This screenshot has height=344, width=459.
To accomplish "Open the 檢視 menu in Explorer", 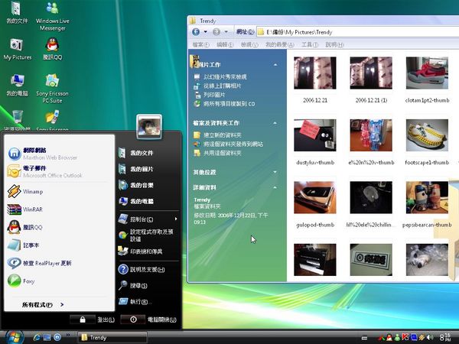I will (249, 45).
